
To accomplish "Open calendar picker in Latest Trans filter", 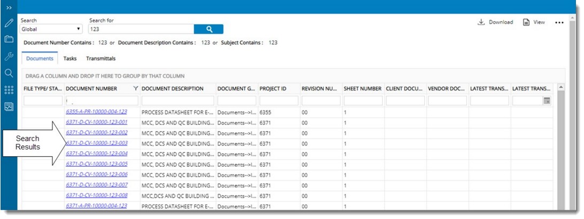I will point(547,101).
